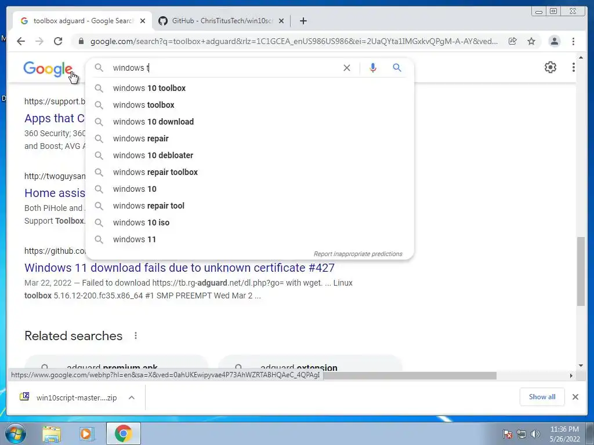Open Google apps menu dots

(x=573, y=67)
